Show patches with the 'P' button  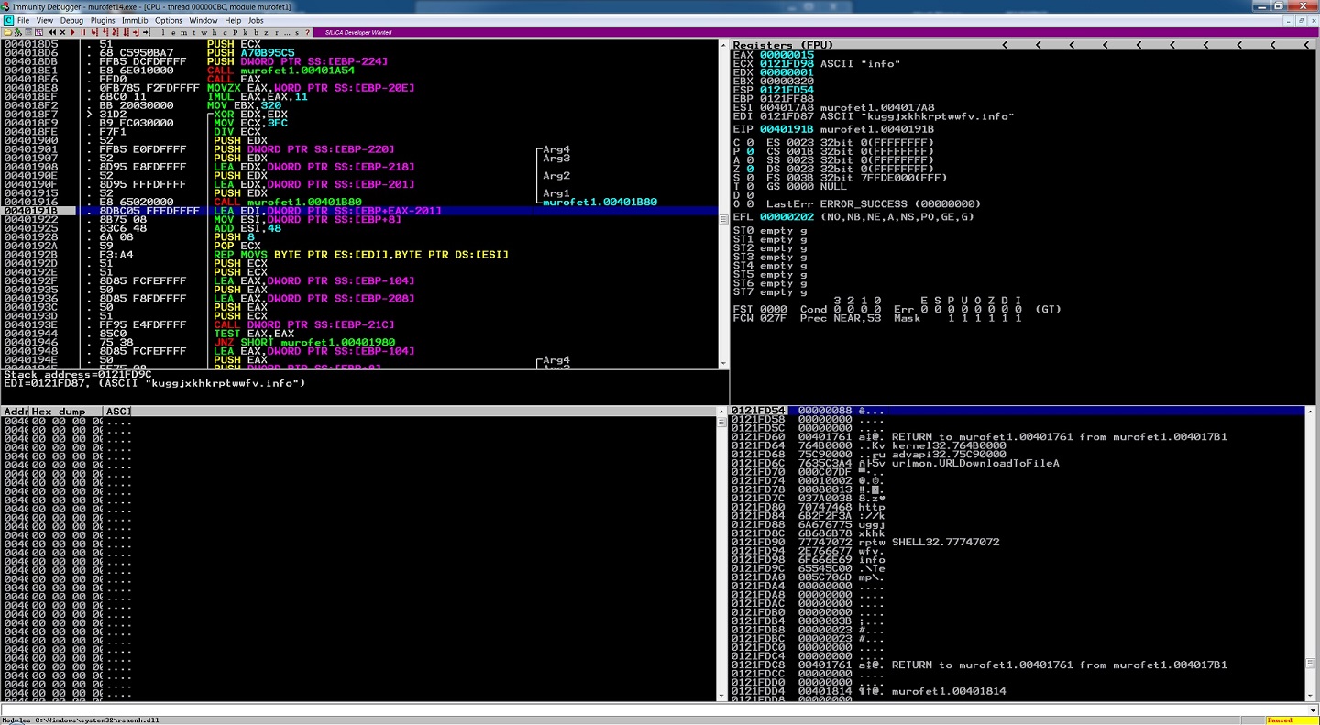click(x=236, y=32)
